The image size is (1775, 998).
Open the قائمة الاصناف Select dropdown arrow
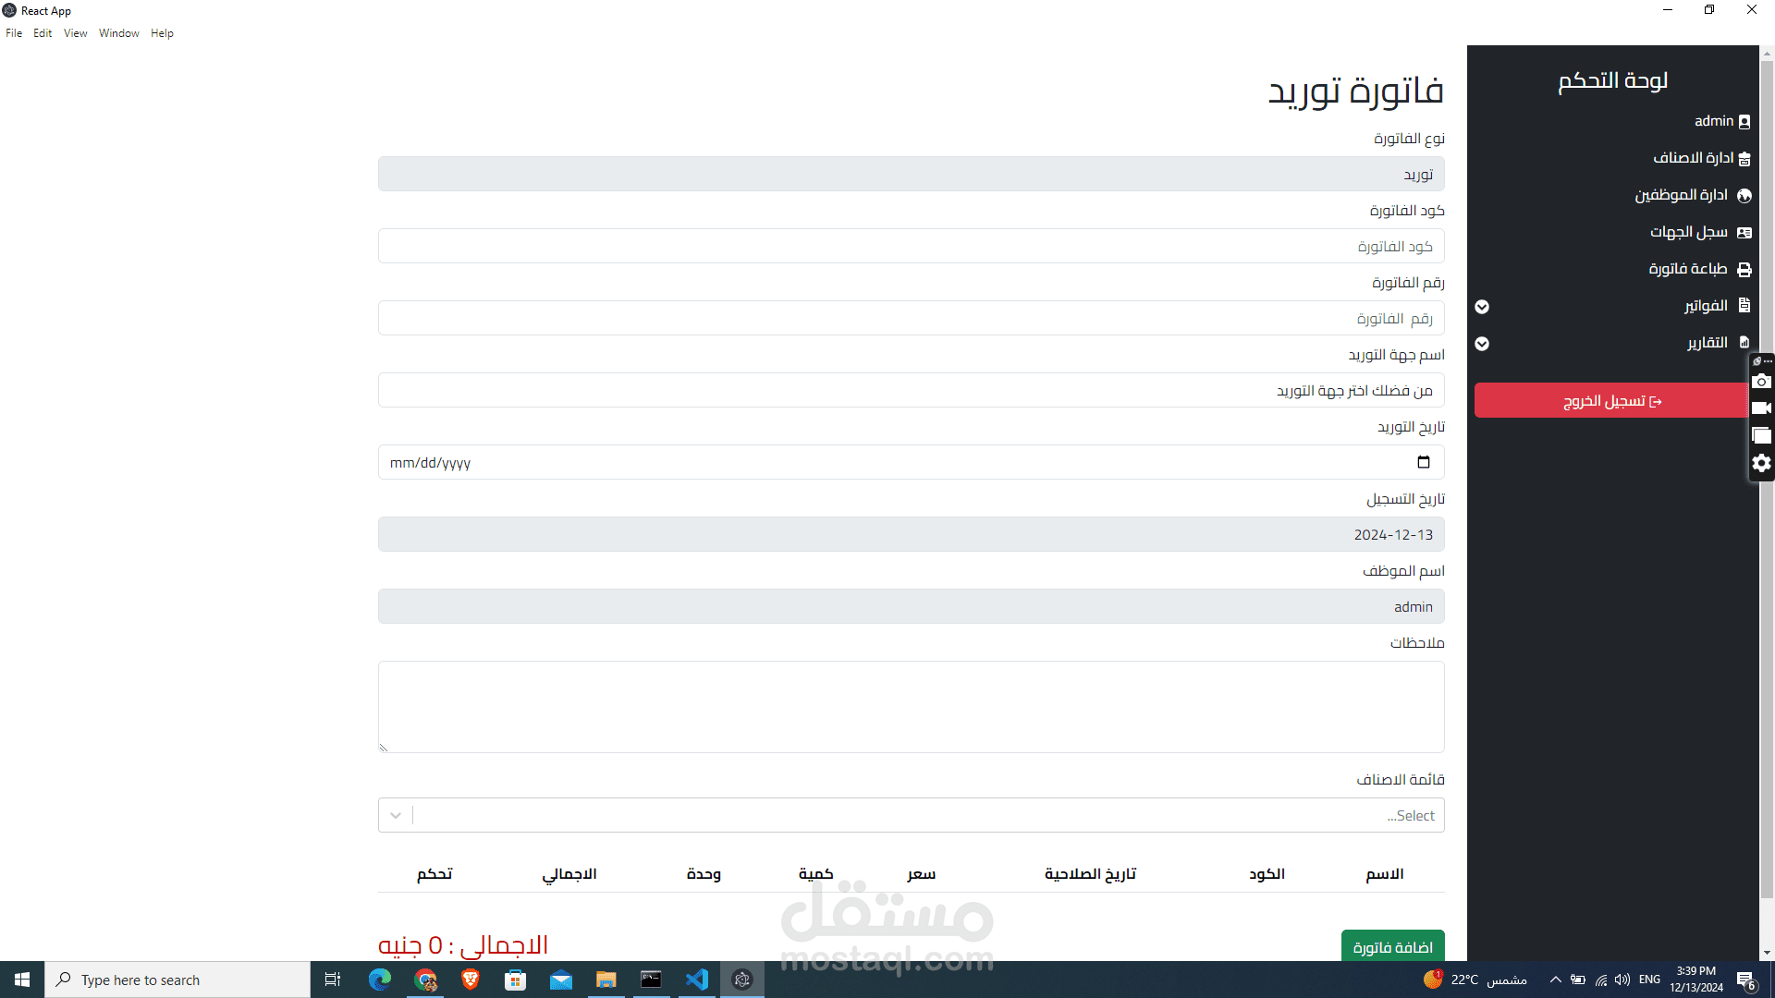396,815
